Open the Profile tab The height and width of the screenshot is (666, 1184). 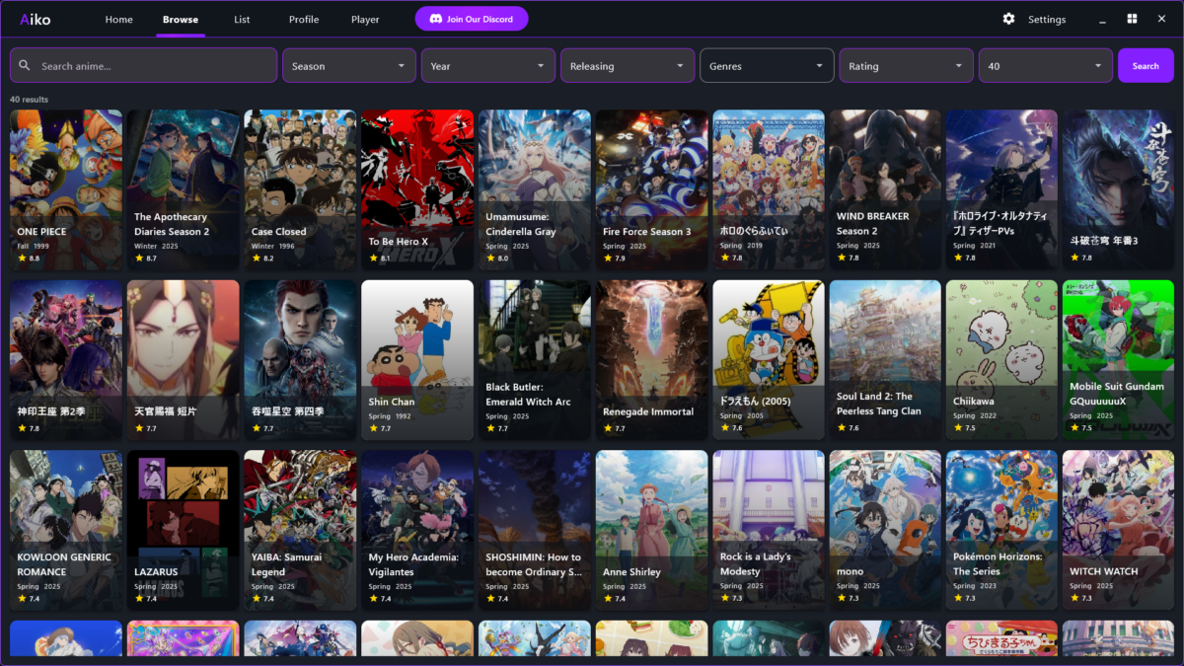[304, 20]
